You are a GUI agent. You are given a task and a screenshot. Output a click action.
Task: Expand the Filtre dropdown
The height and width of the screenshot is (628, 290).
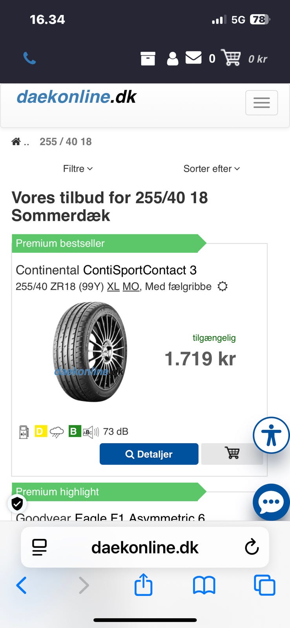pyautogui.click(x=78, y=169)
